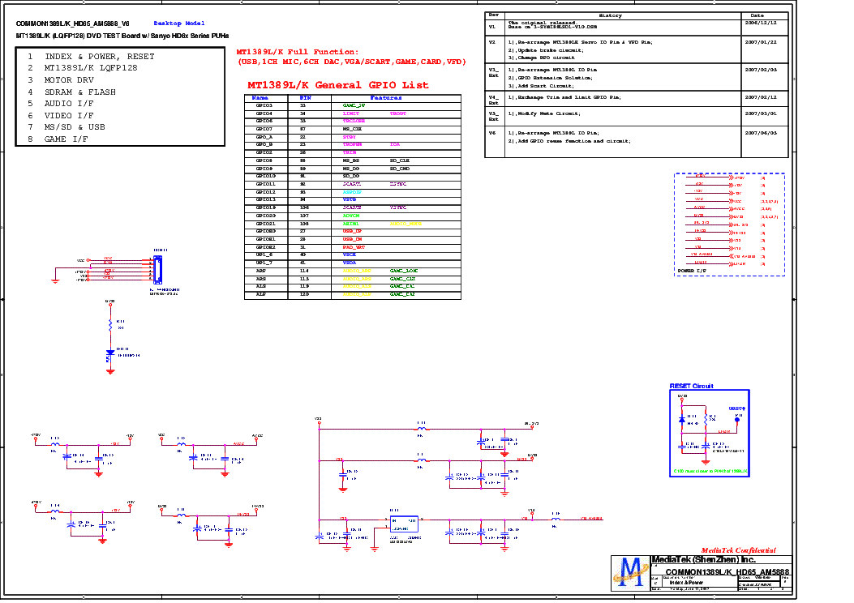Click the "Add GPIO reuse function and circuit;" line
This screenshot has height=603, width=854.
(569, 141)
